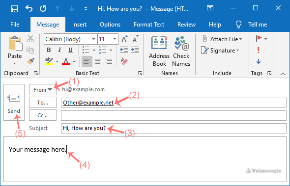Click in the Cc field

174,115
